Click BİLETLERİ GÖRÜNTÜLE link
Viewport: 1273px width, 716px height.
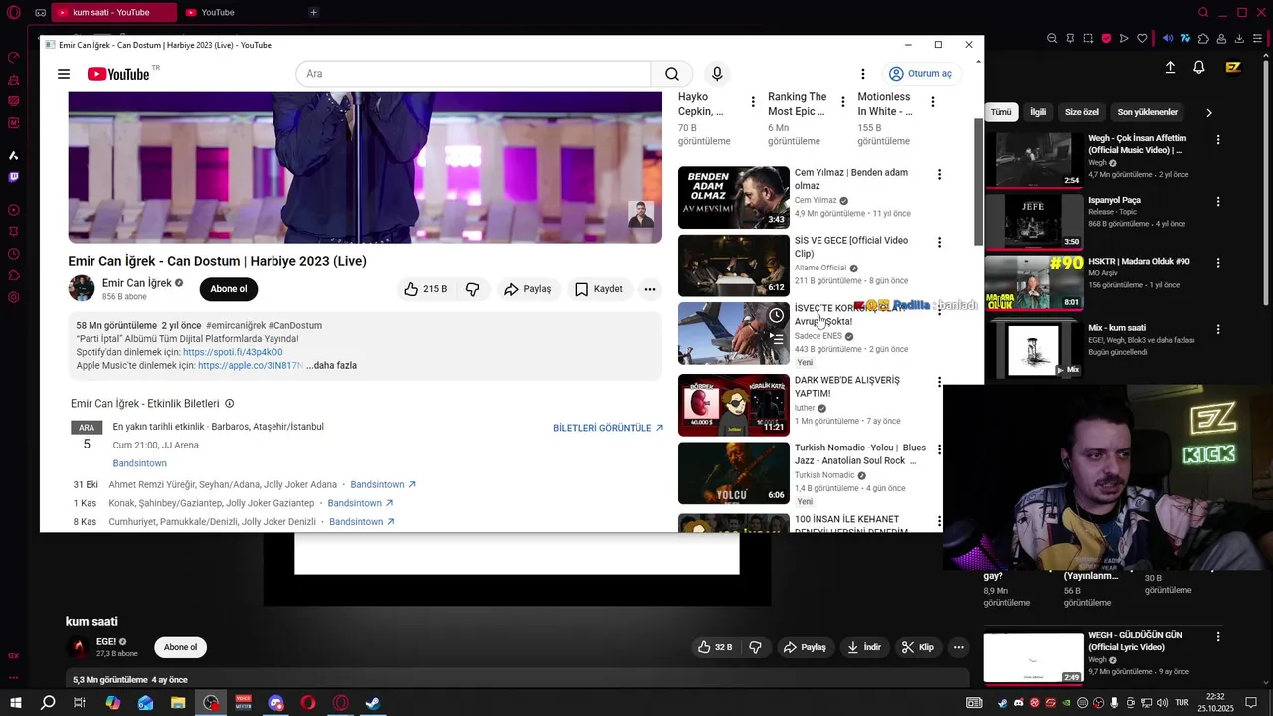[x=609, y=428]
